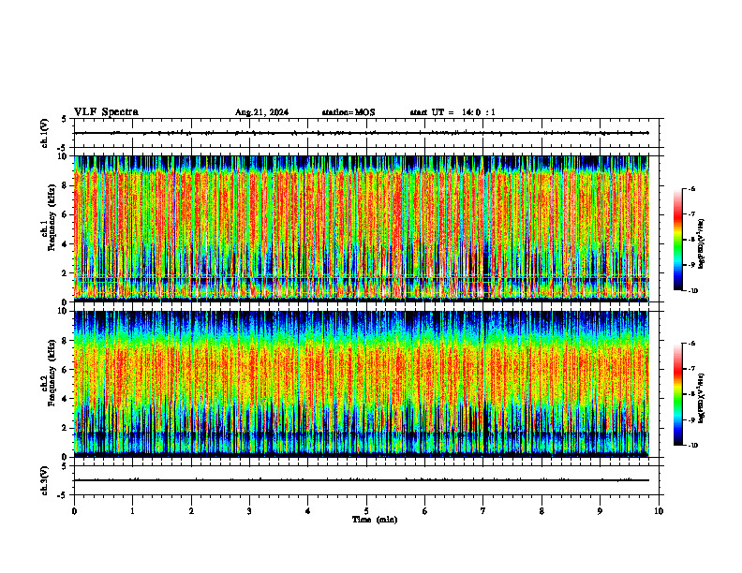Click the ch.1 voltage waveform trace
The width and height of the screenshot is (742, 573).
click(x=362, y=133)
